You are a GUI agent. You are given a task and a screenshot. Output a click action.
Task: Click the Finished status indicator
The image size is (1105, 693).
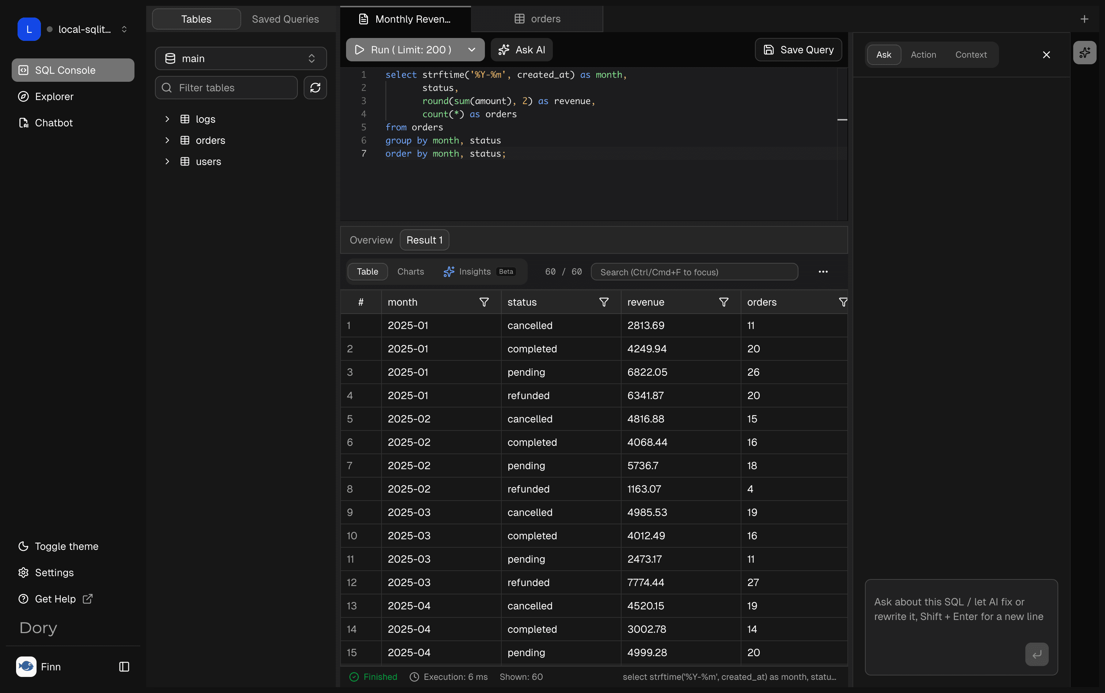tap(373, 677)
